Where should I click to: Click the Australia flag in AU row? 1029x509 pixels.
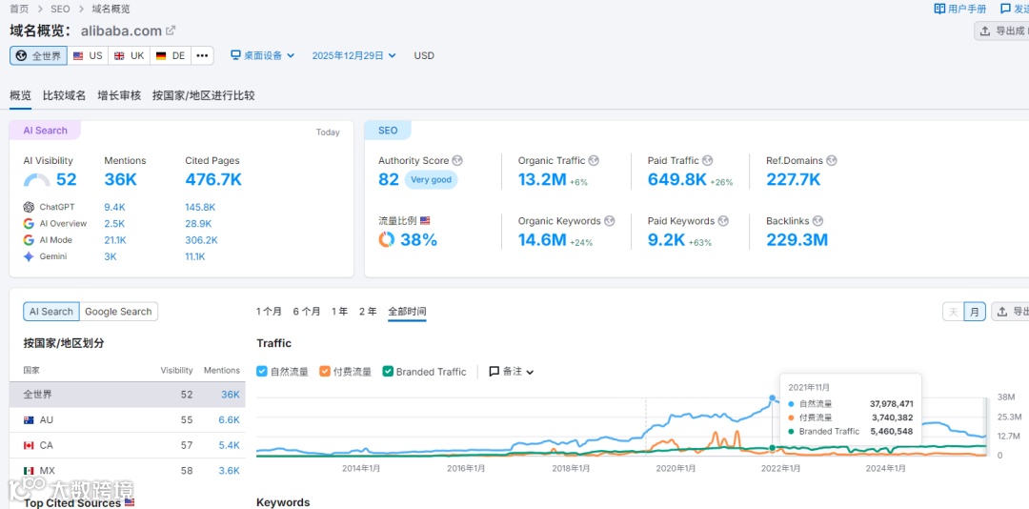pos(29,420)
